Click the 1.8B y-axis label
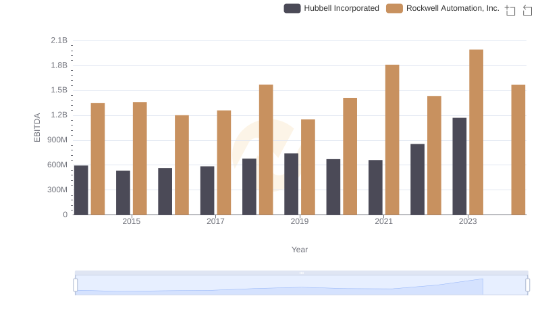The width and height of the screenshot is (540, 311). click(x=59, y=65)
